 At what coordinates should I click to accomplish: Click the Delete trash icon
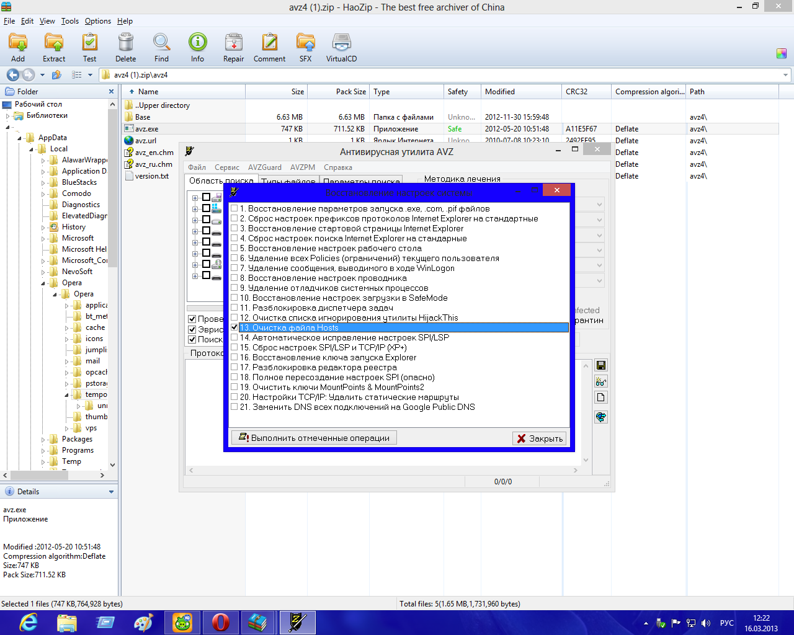(x=125, y=48)
